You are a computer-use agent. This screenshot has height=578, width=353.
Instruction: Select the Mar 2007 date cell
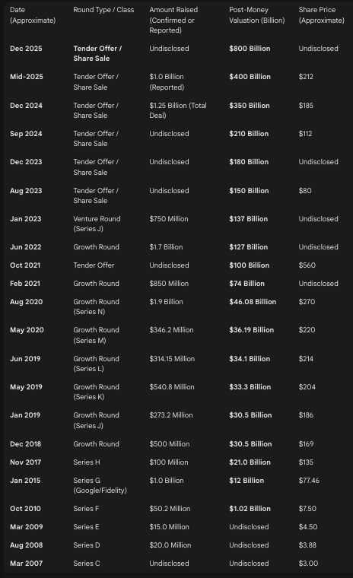[x=26, y=564]
